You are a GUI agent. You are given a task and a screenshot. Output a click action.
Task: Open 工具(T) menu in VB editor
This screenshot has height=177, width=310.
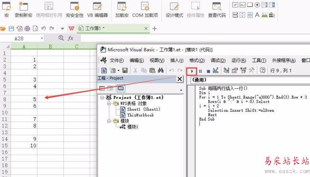(259, 61)
